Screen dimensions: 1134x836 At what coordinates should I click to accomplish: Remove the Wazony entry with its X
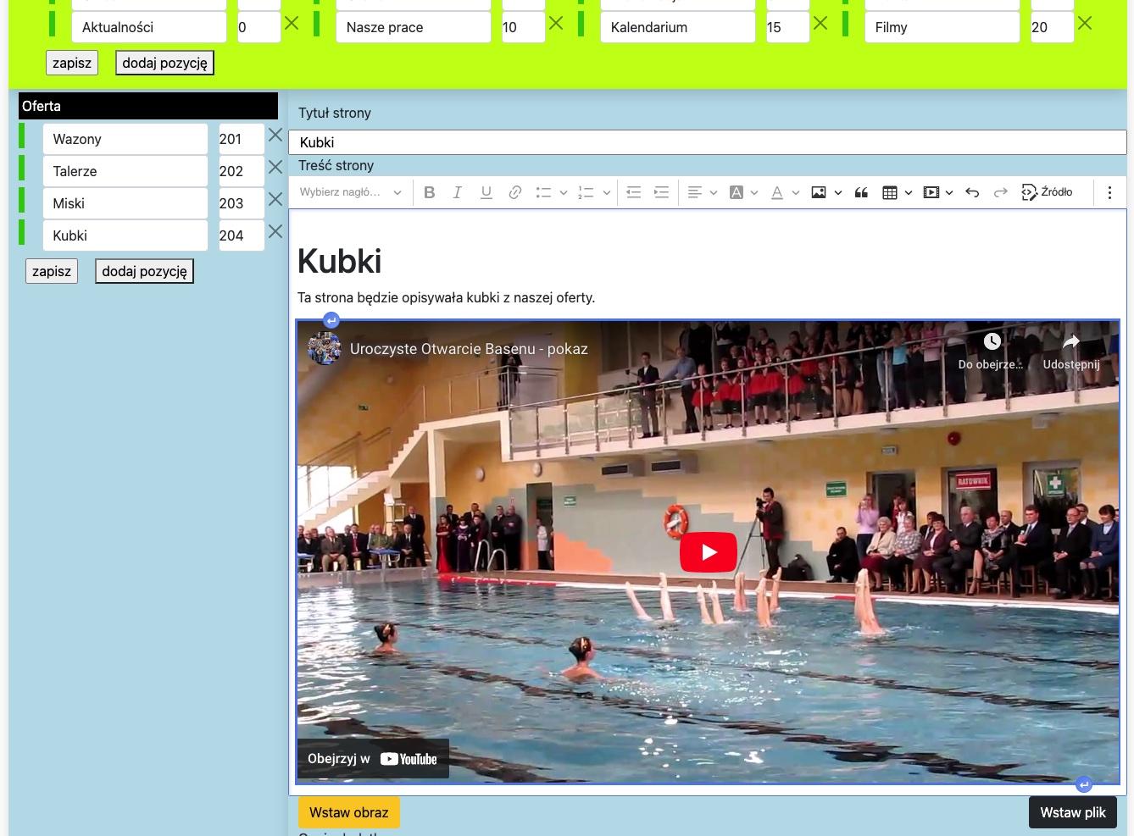click(275, 136)
